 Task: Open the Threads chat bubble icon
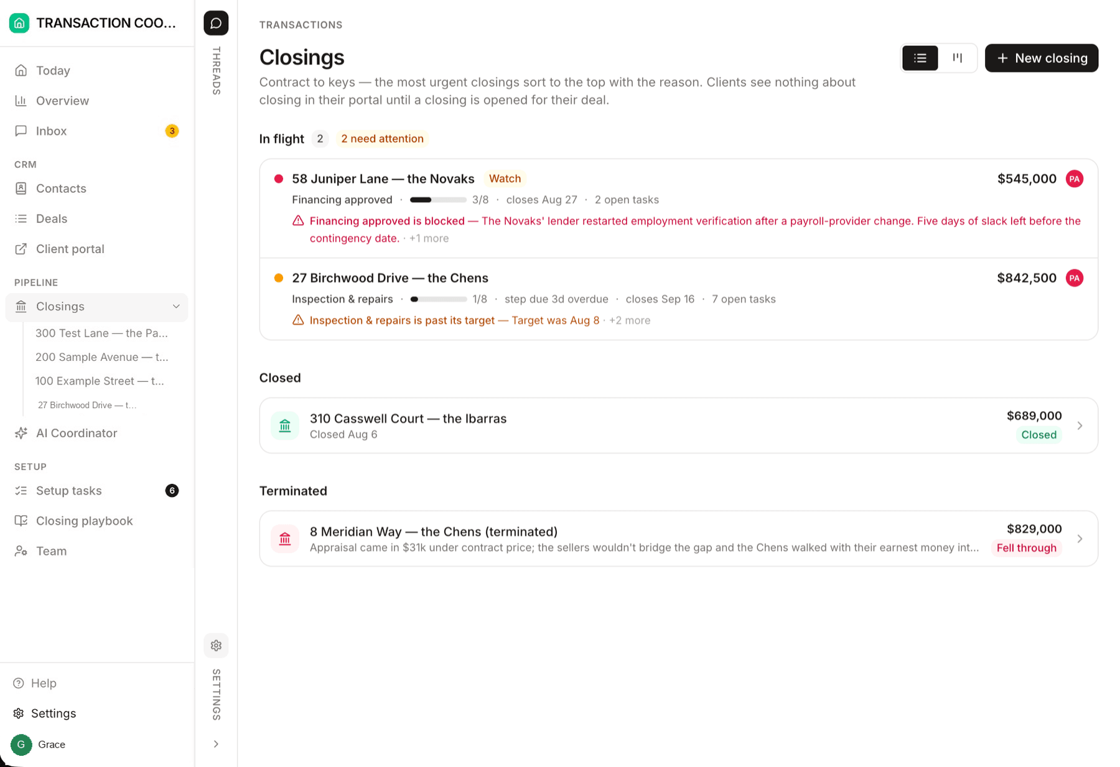pos(216,23)
